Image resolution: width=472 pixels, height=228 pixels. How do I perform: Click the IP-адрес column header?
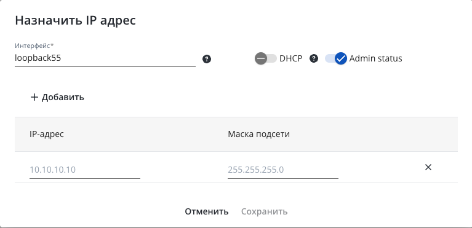click(47, 134)
